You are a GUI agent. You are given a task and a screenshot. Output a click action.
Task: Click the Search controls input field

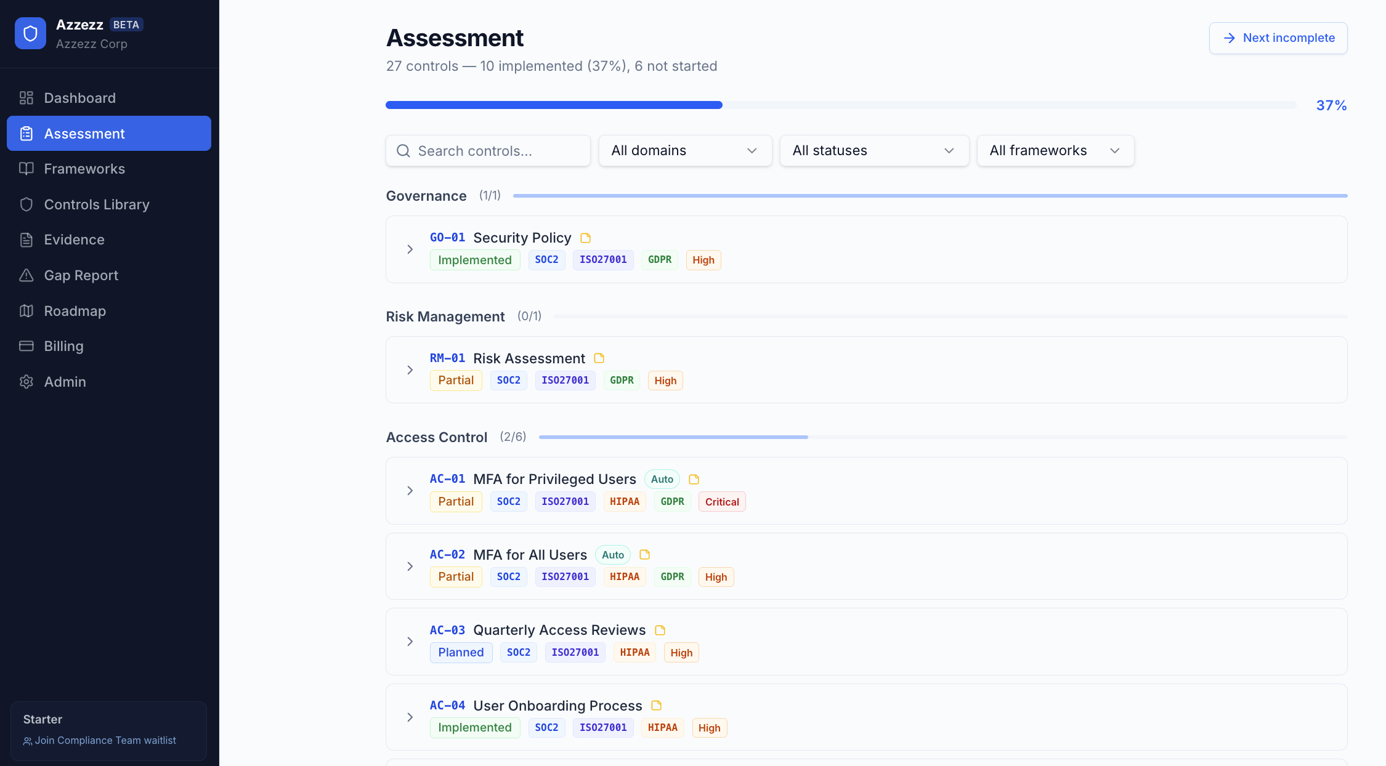[x=488, y=151]
